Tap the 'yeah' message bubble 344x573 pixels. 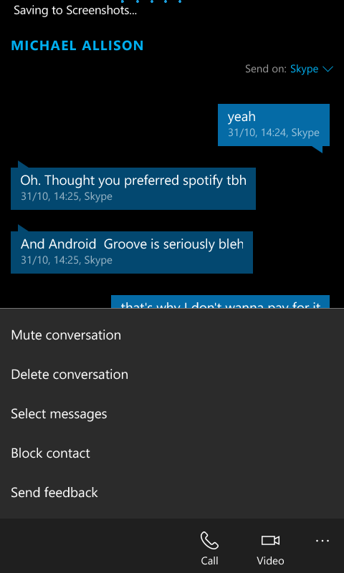274,125
